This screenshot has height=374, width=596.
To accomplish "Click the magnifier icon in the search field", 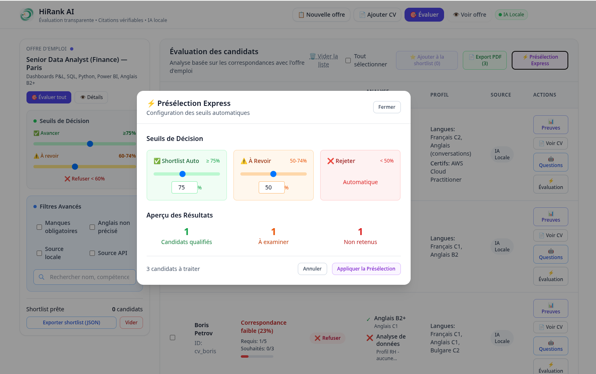I will (x=41, y=277).
